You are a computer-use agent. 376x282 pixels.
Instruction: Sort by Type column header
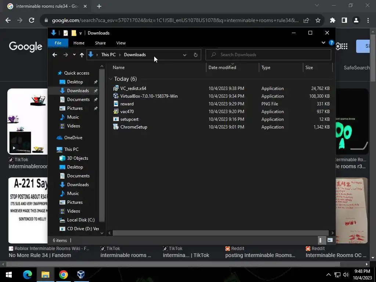click(281, 68)
